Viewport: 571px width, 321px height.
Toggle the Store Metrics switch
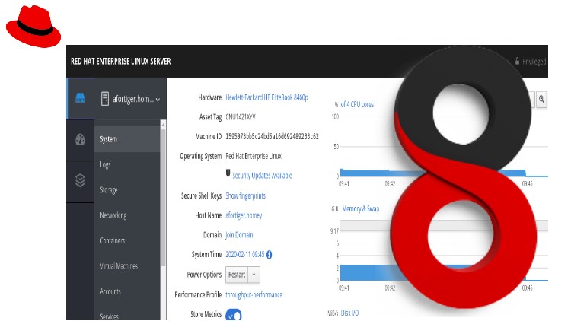(x=234, y=315)
